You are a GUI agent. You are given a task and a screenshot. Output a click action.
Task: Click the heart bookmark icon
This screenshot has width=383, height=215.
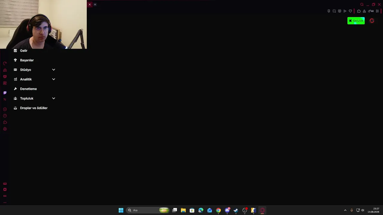click(x=350, y=11)
